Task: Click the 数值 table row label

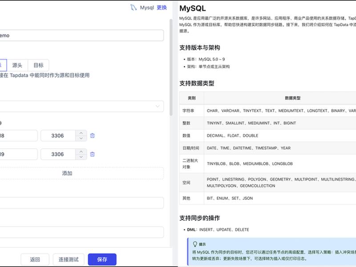Action: click(x=186, y=136)
